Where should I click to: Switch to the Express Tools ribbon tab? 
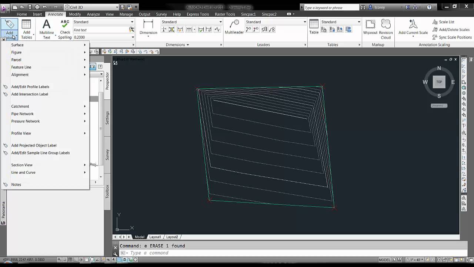198,14
